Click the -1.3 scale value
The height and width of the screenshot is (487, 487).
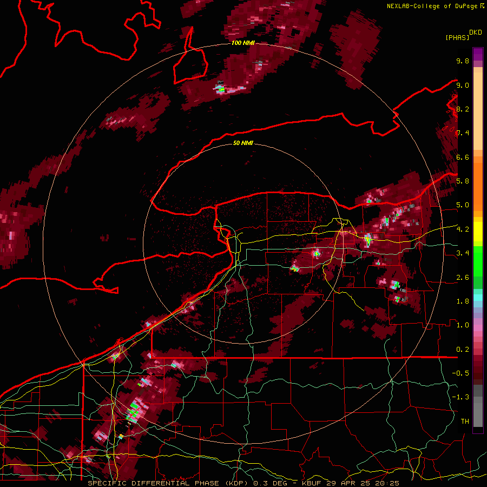pyautogui.click(x=460, y=397)
